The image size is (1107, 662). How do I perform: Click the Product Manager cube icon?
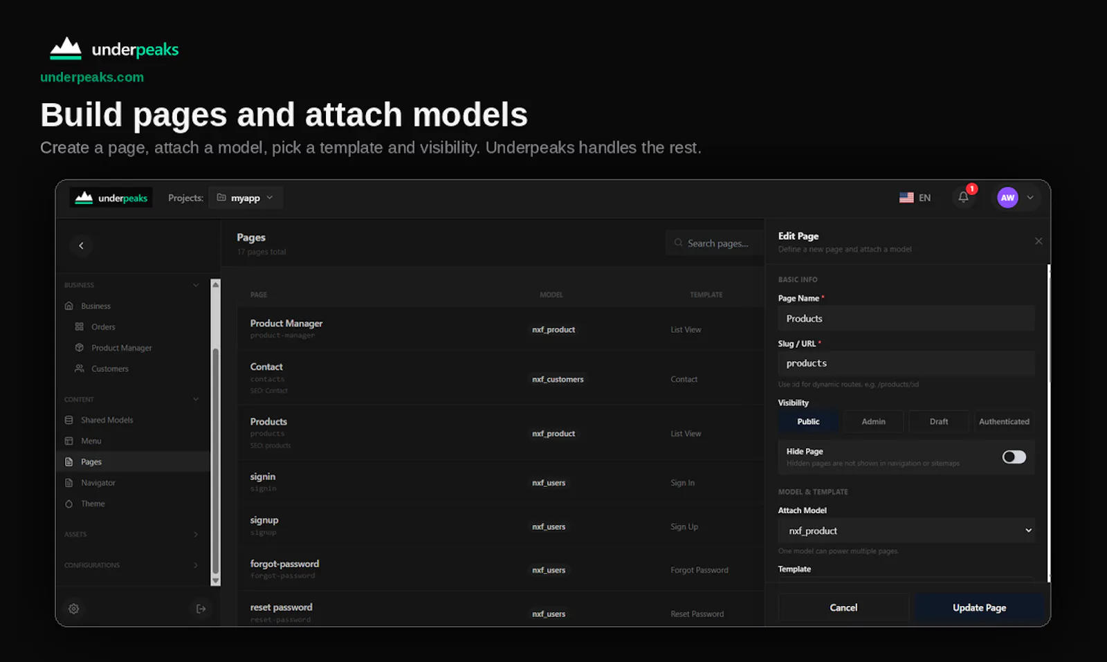pyautogui.click(x=80, y=348)
